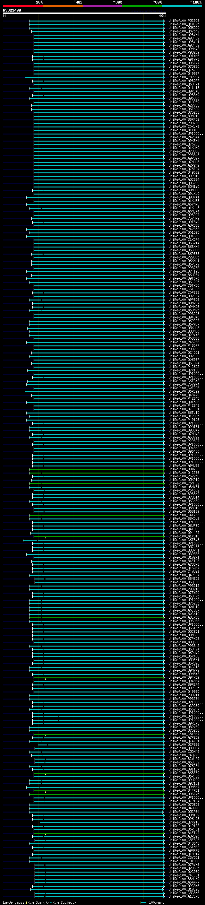Screen dimensions: 205x905
Task: Select the UniRef100_C6TGW2 entry
Action: click(x=184, y=381)
